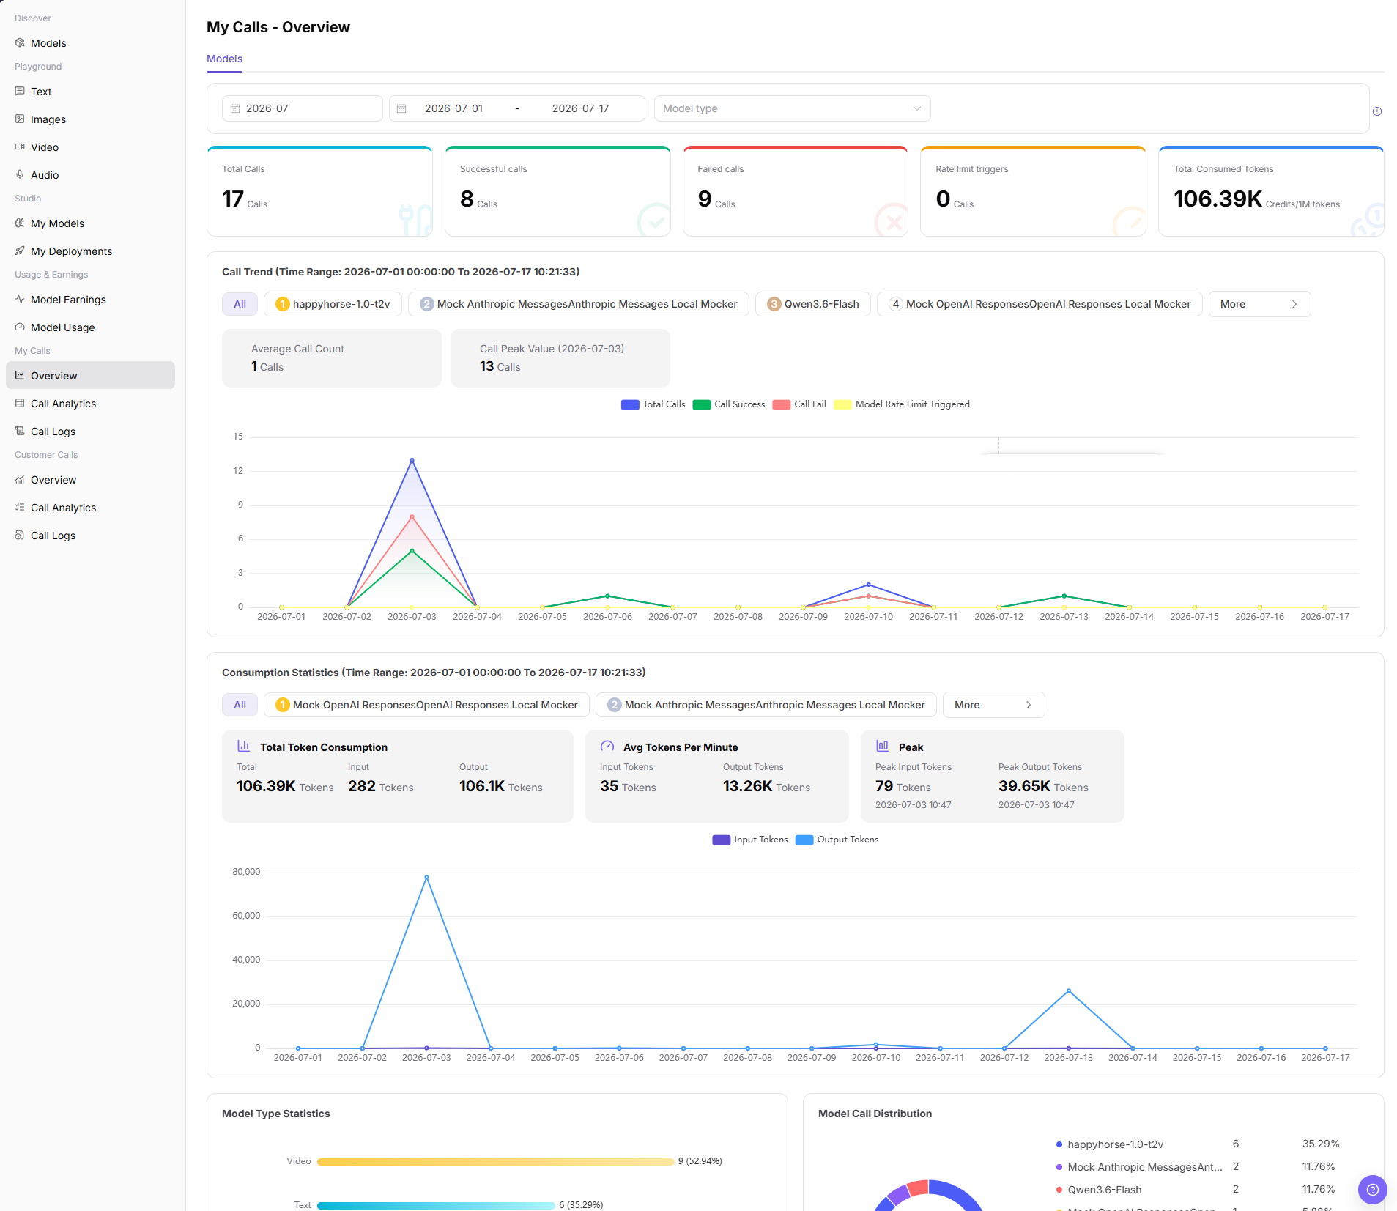1397x1211 pixels.
Task: Expand More models in Call Trend
Action: 1259,304
